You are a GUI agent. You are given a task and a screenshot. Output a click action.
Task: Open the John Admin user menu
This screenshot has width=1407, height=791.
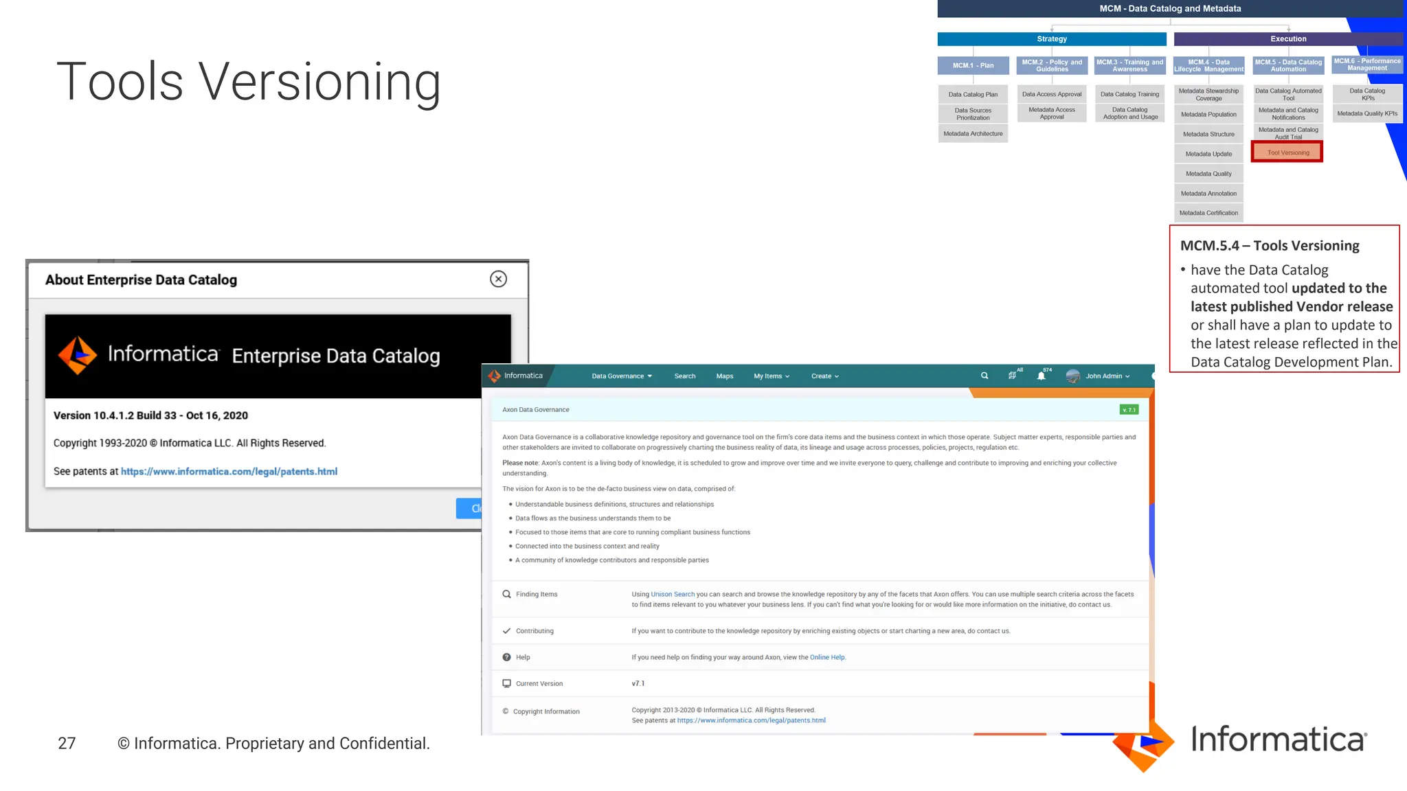[x=1107, y=376]
